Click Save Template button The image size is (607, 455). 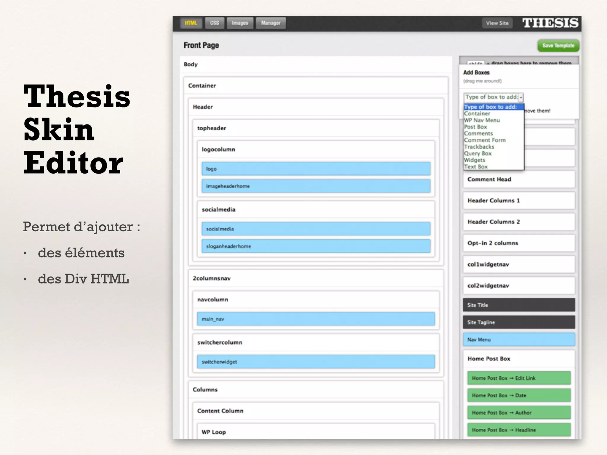tap(558, 46)
